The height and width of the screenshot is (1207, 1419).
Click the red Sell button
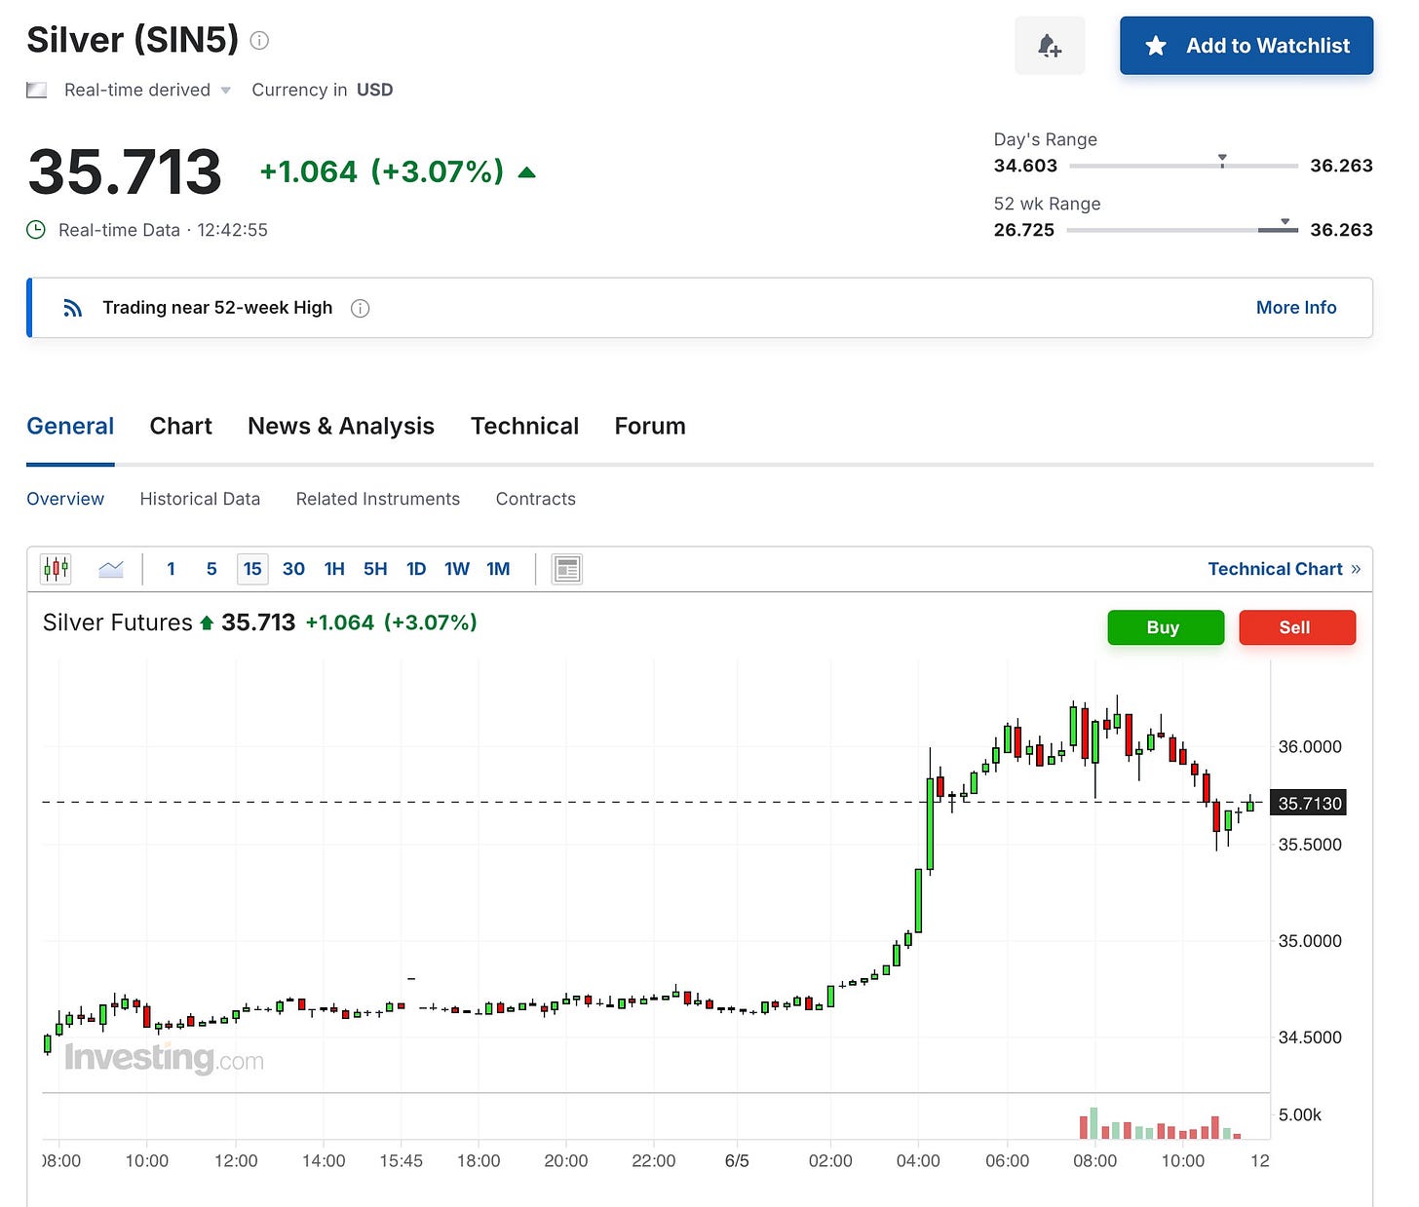pos(1297,627)
